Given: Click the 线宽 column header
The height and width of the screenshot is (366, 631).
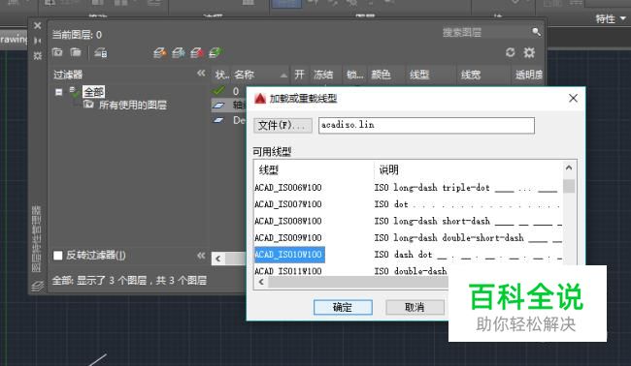Looking at the screenshot, I should point(471,75).
